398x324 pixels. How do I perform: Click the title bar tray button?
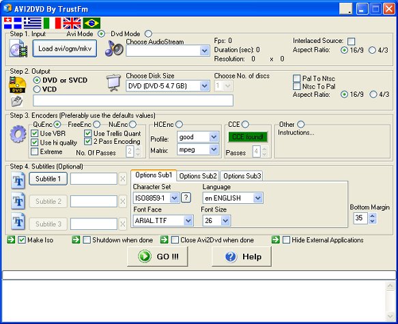pyautogui.click(x=346, y=9)
